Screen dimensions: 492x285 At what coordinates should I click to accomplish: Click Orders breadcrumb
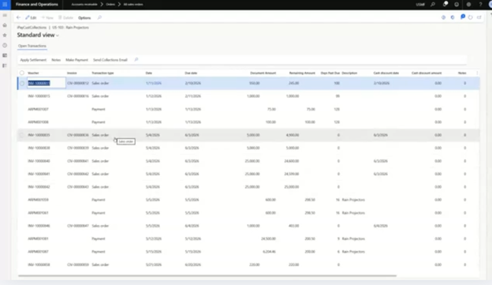(110, 5)
